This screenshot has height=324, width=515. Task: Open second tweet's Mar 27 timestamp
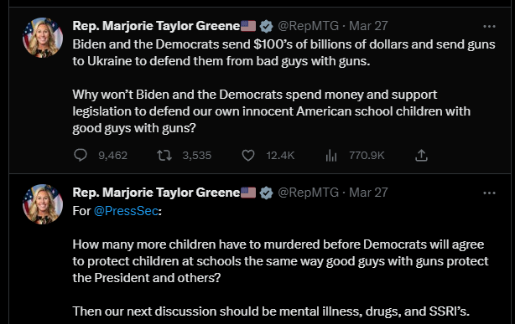tap(368, 193)
